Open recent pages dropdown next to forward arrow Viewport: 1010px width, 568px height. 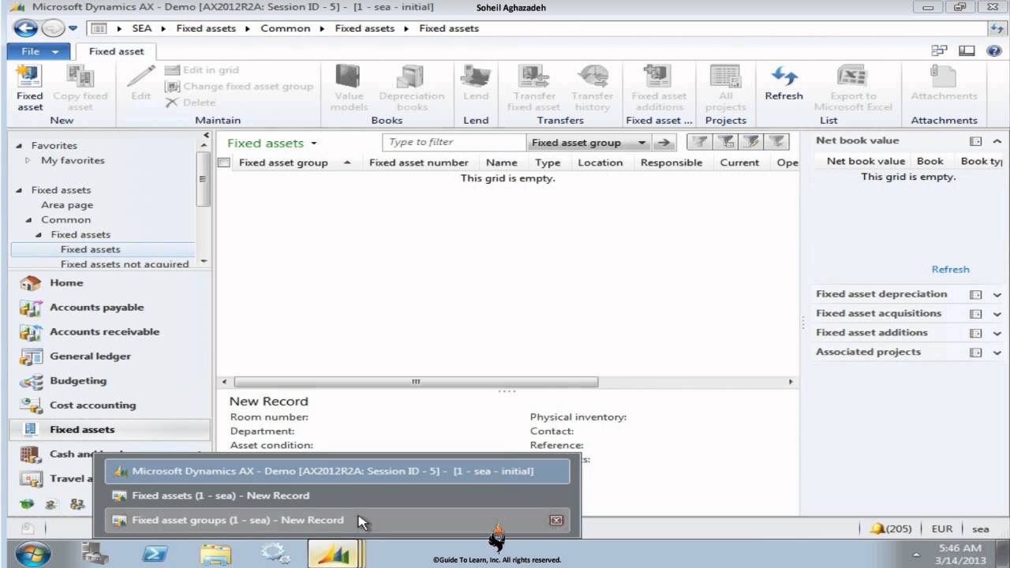(73, 28)
